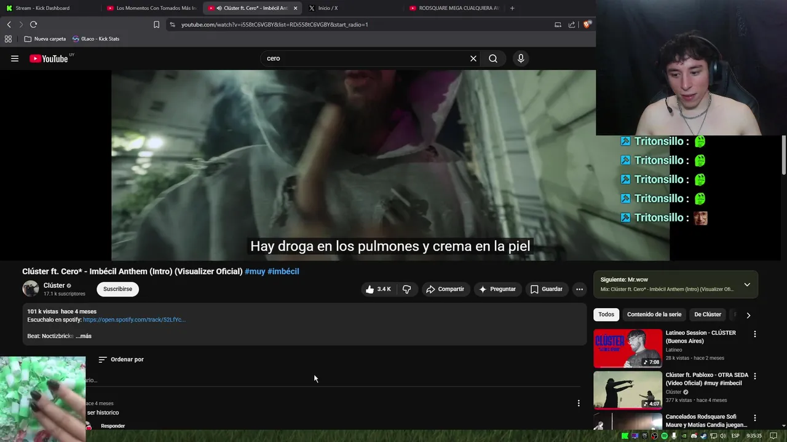Click the ESP language indicator in taskbar
The image size is (787, 442).
coord(735,436)
